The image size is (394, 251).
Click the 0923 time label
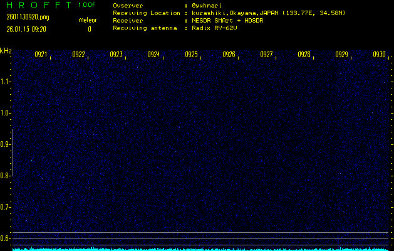(117, 55)
